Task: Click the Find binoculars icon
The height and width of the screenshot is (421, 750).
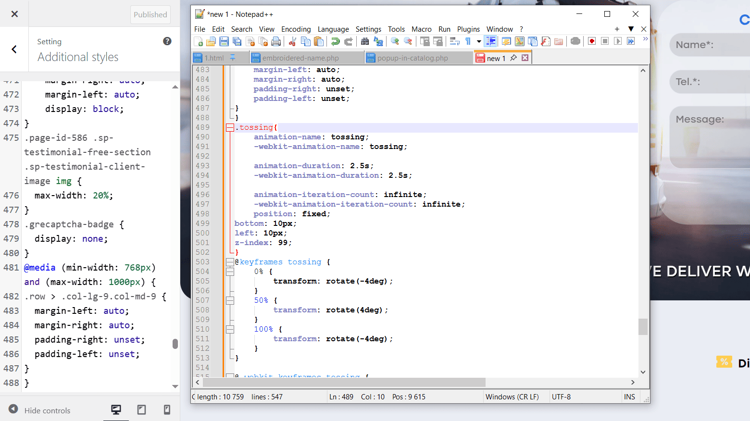Action: 365,42
